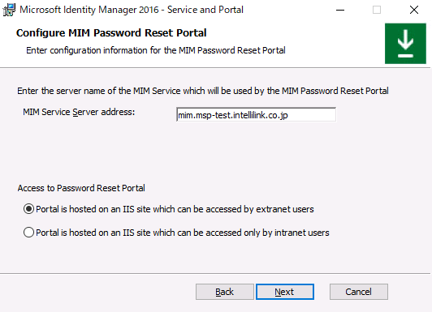Proceed with the Next button

284,292
